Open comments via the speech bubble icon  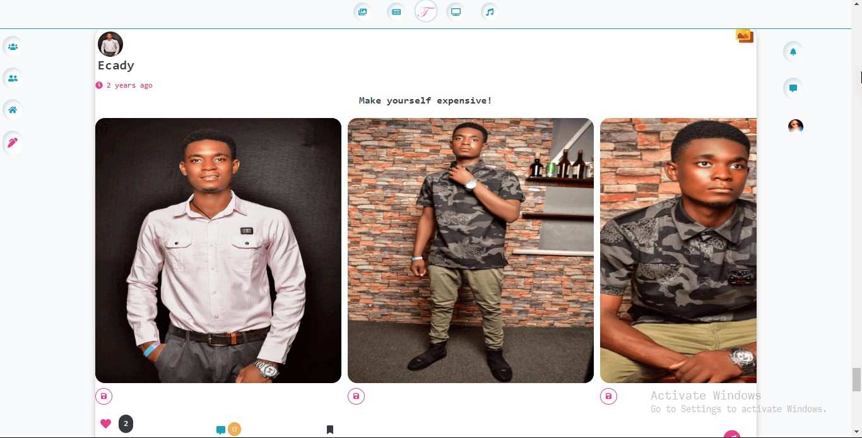point(221,430)
